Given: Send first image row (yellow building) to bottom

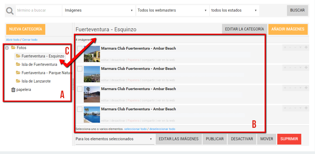Looking at the screenshot, I should 300,47.
